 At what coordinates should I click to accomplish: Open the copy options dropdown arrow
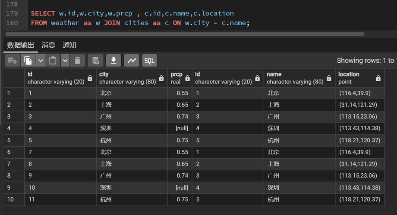41,61
